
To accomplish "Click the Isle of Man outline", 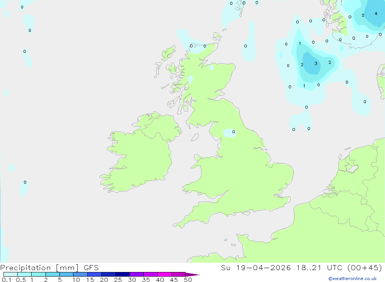I will point(195,137).
